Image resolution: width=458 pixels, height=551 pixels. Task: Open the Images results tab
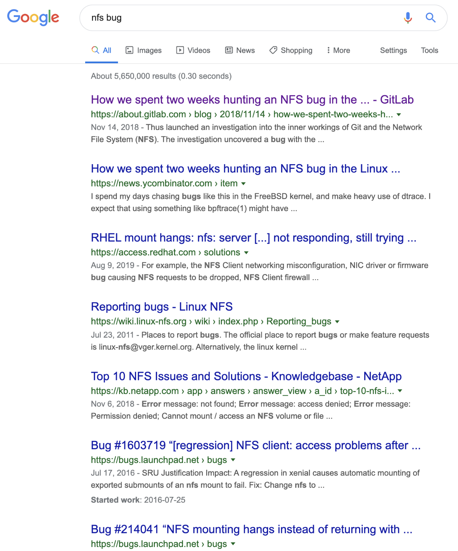point(143,51)
